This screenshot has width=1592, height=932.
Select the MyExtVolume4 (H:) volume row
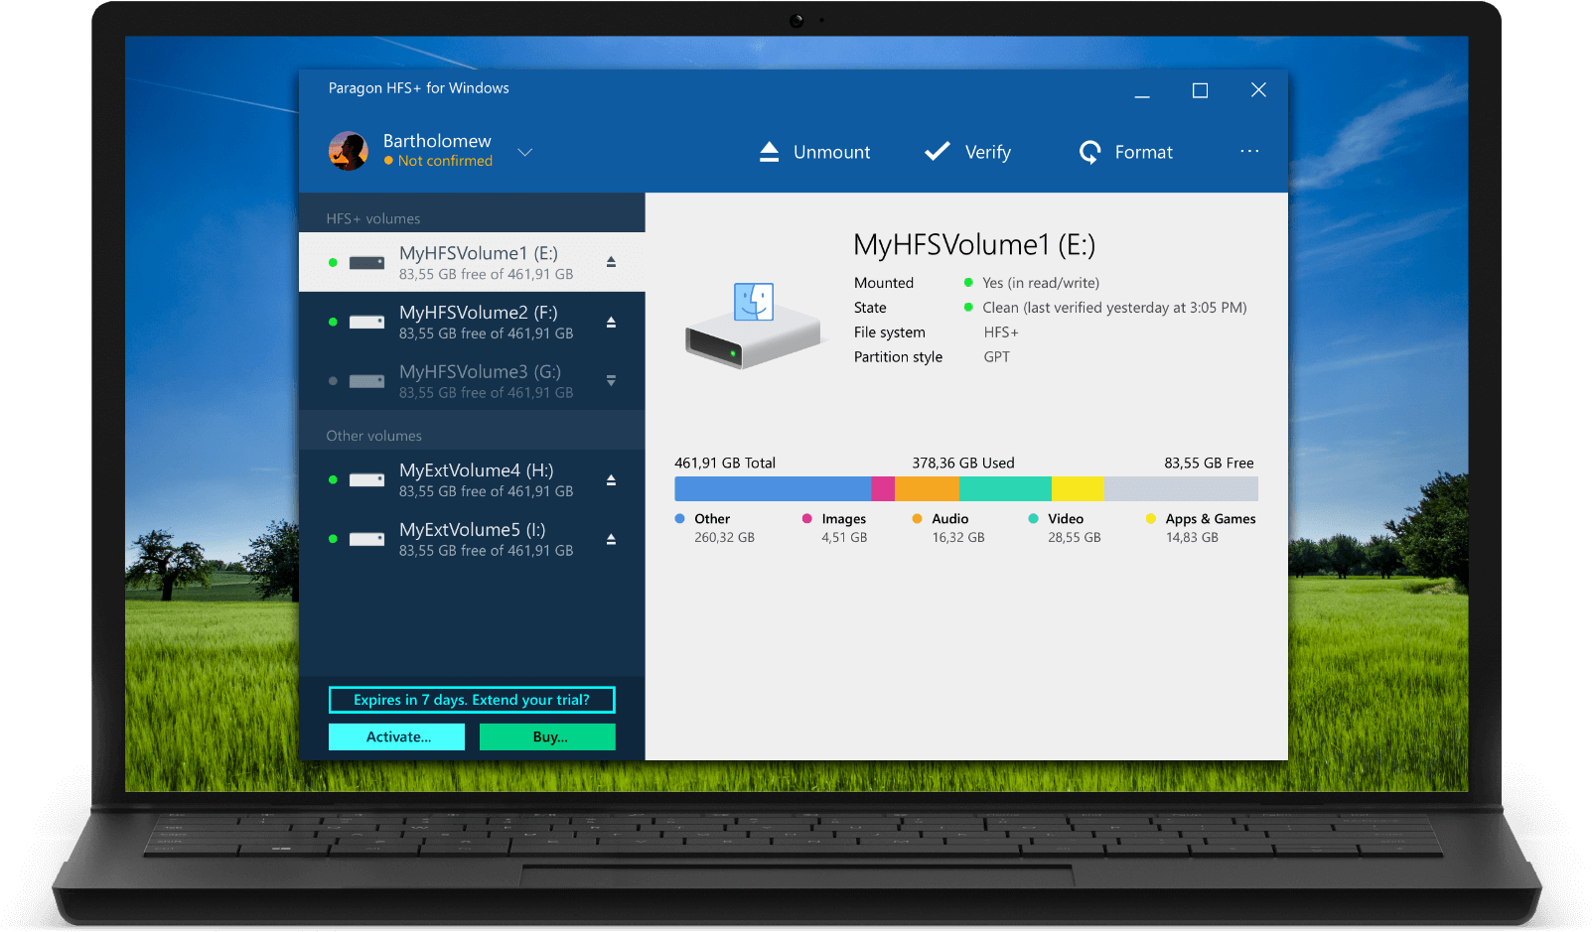coord(472,479)
